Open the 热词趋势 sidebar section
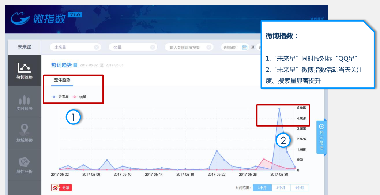 point(25,70)
